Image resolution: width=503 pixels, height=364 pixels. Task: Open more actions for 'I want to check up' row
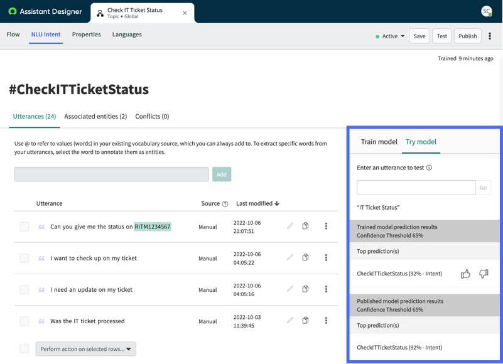pos(326,257)
